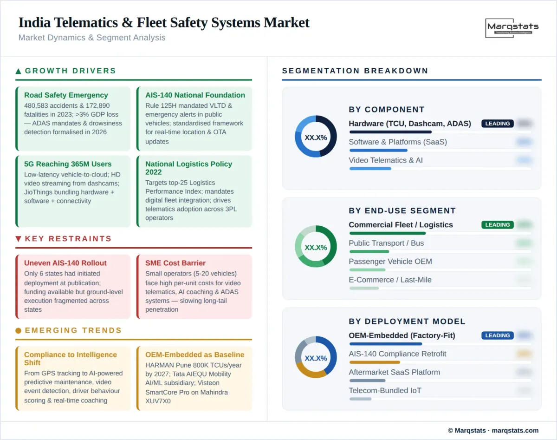Select the By Deployment Model donut chart
Image resolution: width=557 pixels, height=440 pixels.
(316, 358)
